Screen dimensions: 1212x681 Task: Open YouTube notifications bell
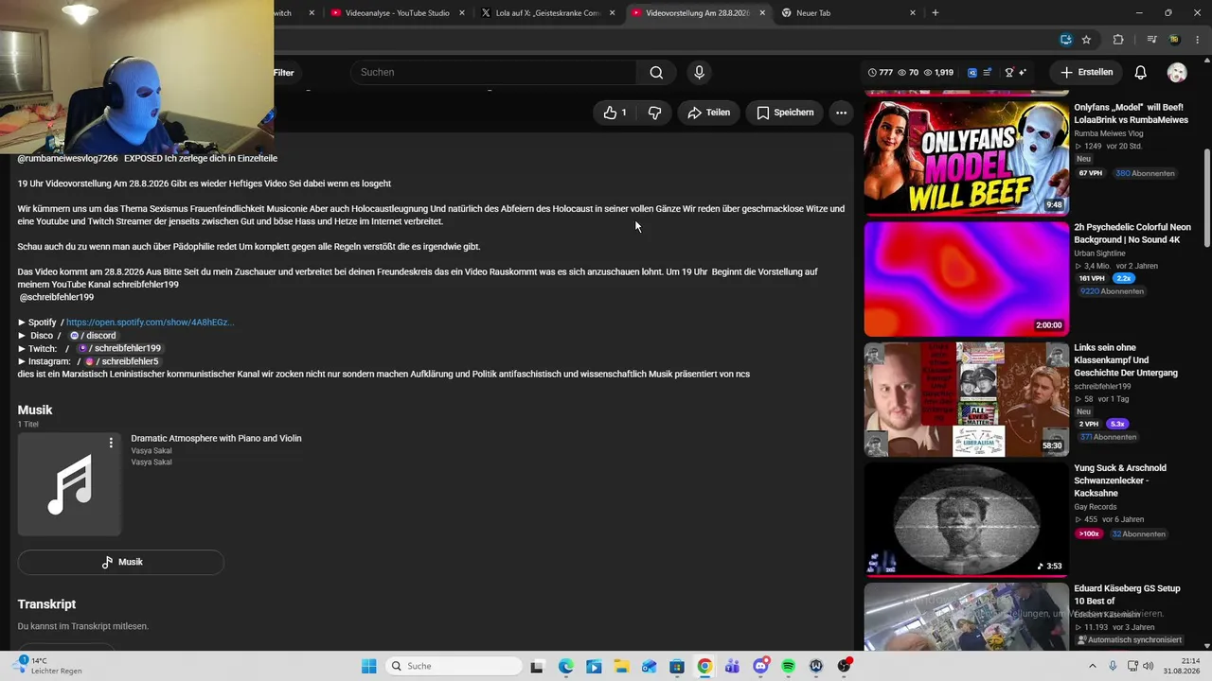pos(1141,73)
